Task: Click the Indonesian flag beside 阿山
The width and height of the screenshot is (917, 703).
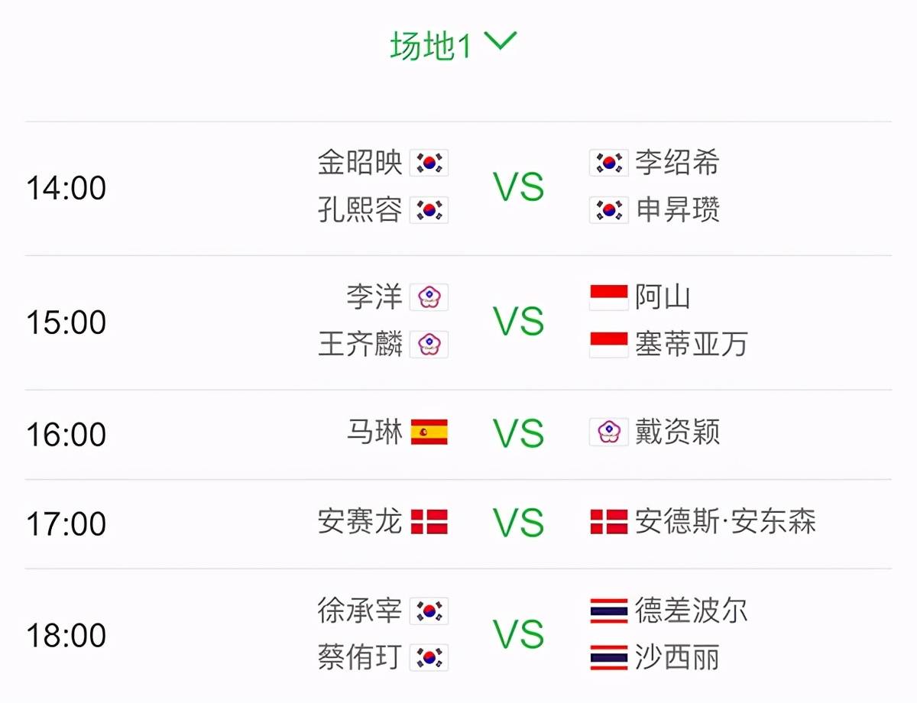Action: pos(609,297)
